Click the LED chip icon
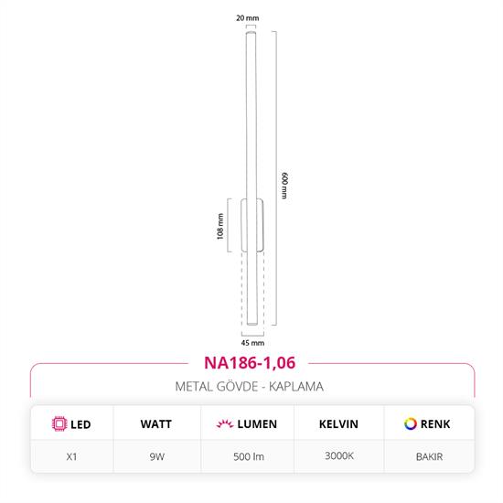503x503 pixels. click(x=59, y=423)
